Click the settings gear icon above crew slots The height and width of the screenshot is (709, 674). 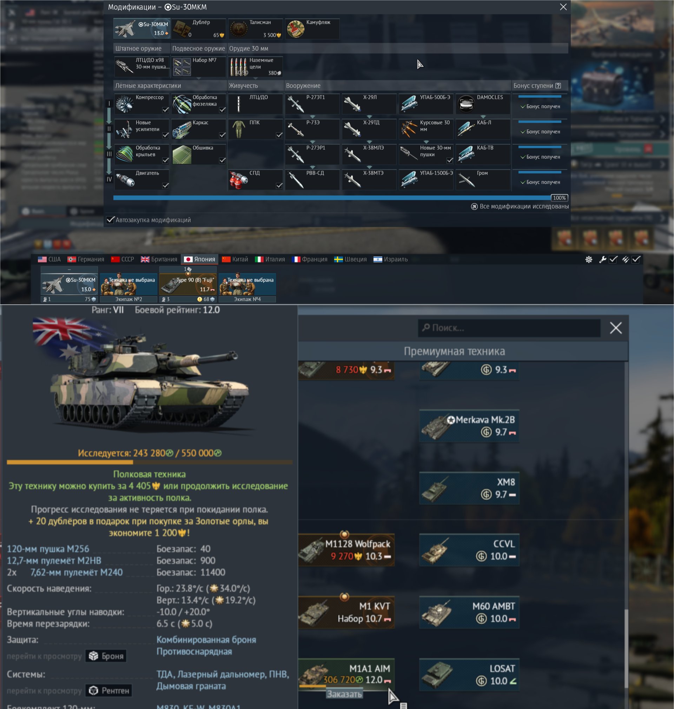point(588,259)
